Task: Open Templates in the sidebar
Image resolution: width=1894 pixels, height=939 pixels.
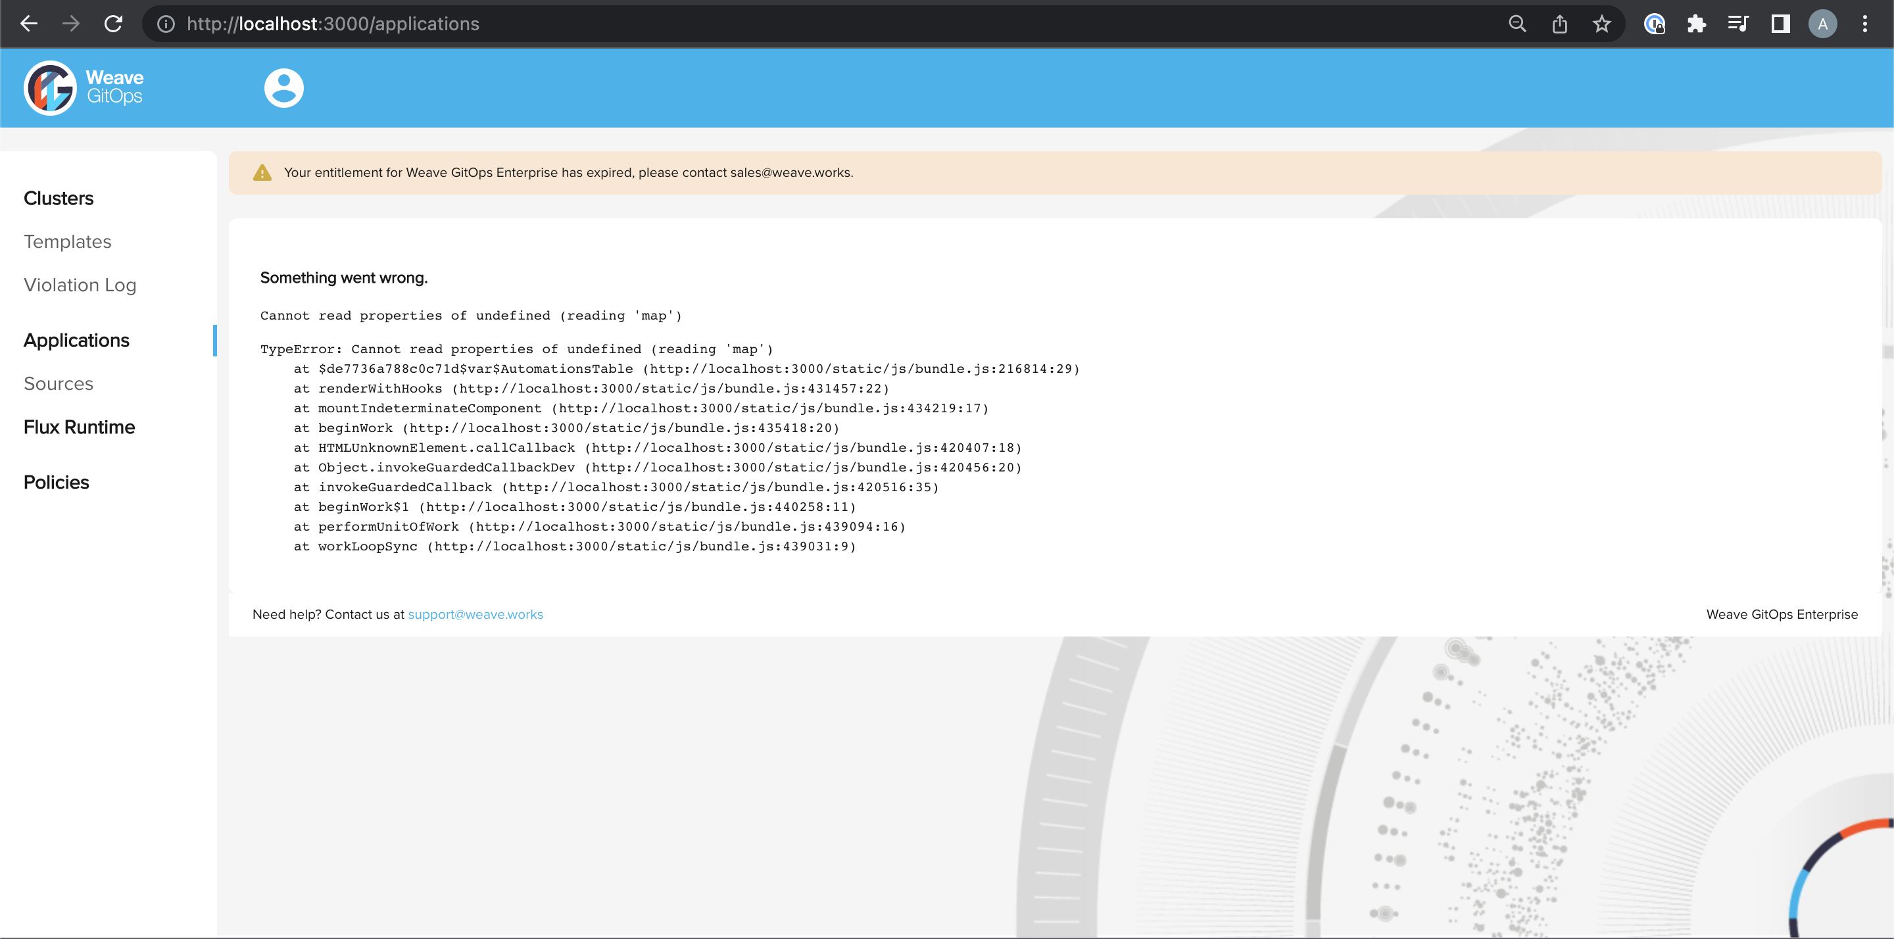Action: point(68,242)
